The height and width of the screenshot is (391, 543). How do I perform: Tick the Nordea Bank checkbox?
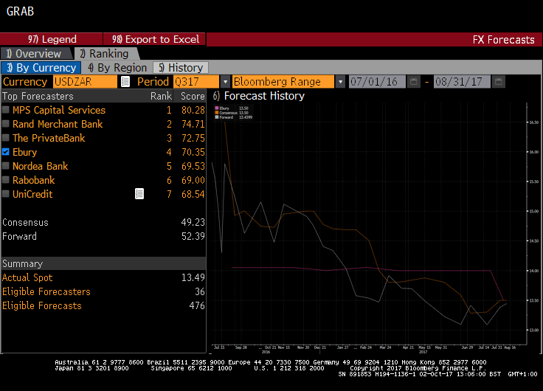(x=6, y=166)
